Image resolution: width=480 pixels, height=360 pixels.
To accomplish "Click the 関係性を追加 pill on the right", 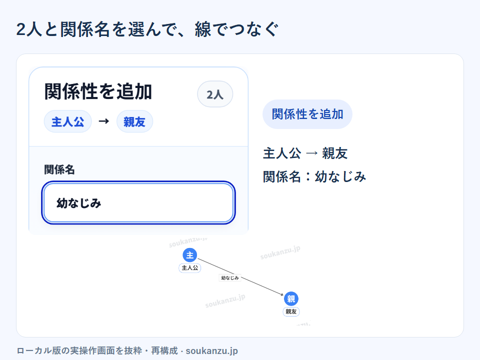I will [307, 114].
